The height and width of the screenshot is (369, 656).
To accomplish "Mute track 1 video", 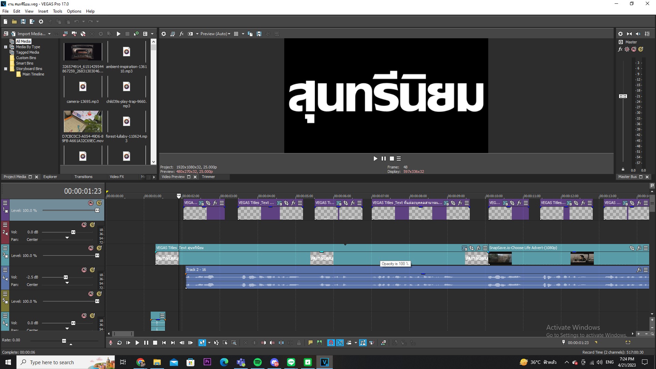I will (91, 203).
